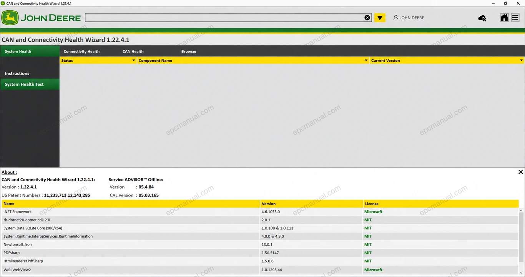525x277 pixels.
Task: Click version value 1.50.5147
Action: (x=270, y=253)
